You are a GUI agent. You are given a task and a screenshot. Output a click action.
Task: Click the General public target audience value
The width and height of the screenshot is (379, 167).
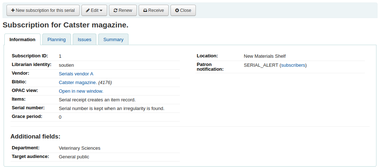(74, 157)
